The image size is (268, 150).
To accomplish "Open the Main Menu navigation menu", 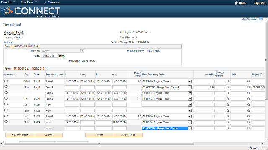I will (29, 2).
